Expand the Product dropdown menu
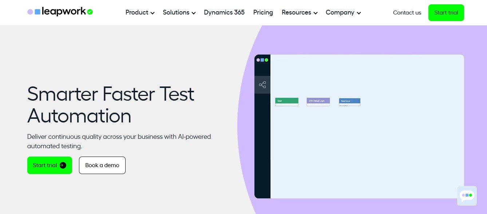 click(x=140, y=13)
